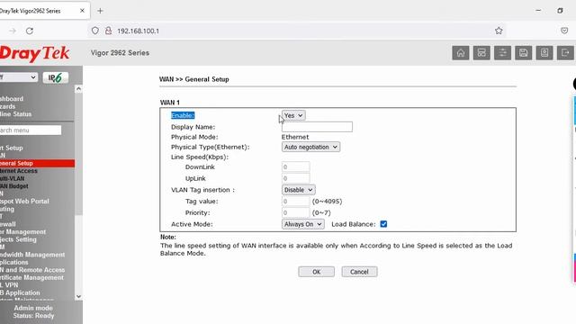576x324 pixels.
Task: Click the browser address bar URL
Action: coord(138,31)
